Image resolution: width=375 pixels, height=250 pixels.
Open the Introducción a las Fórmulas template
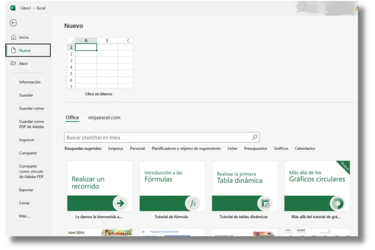click(172, 186)
